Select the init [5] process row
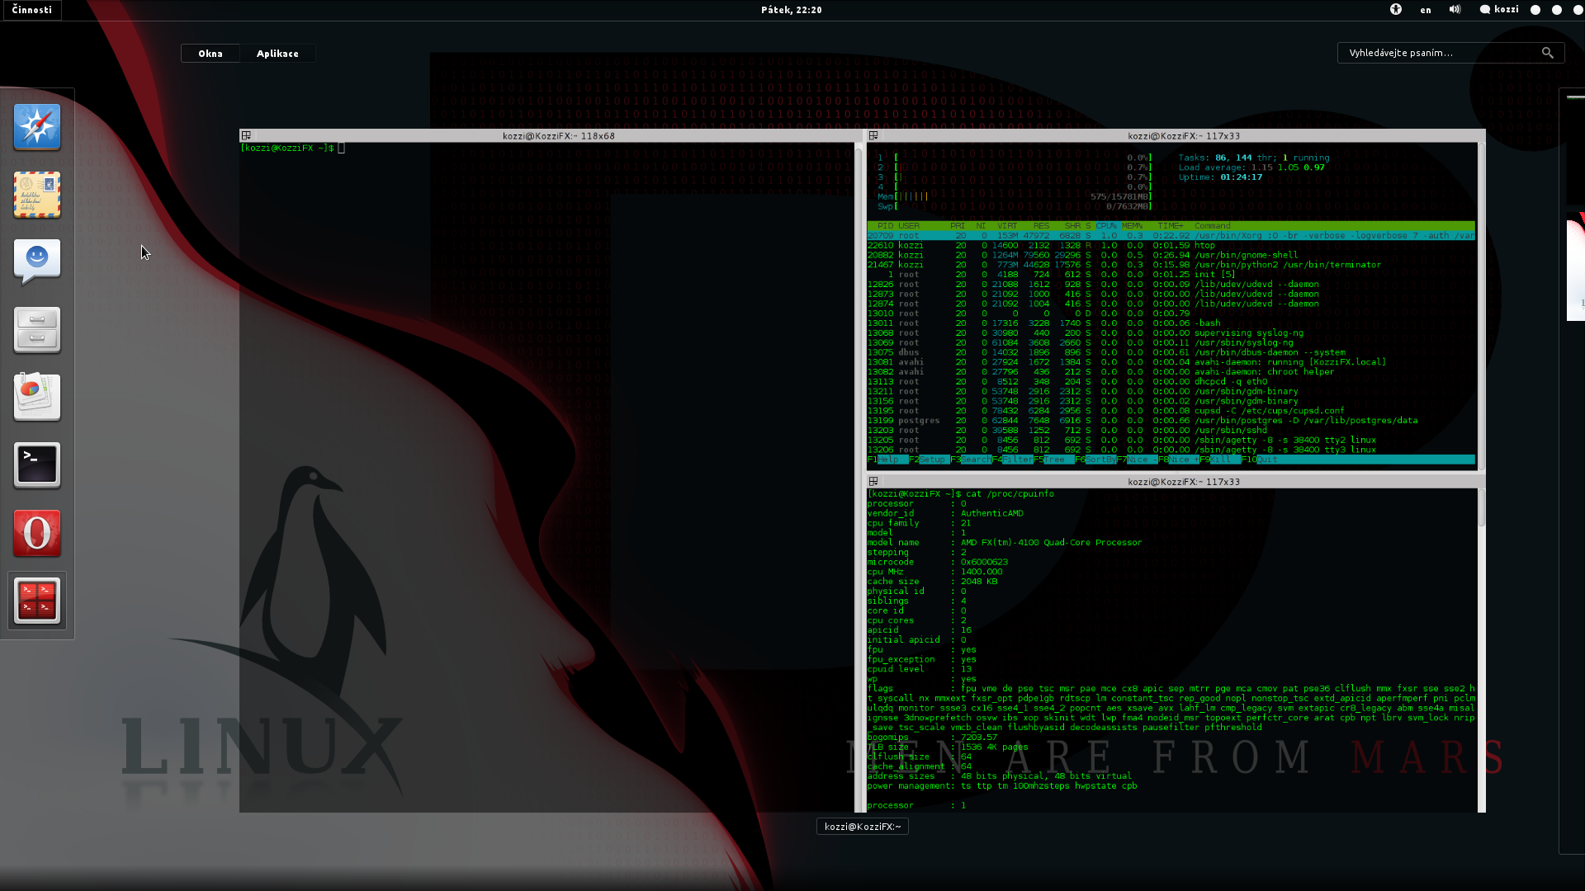Viewport: 1585px width, 891px height. [1171, 275]
